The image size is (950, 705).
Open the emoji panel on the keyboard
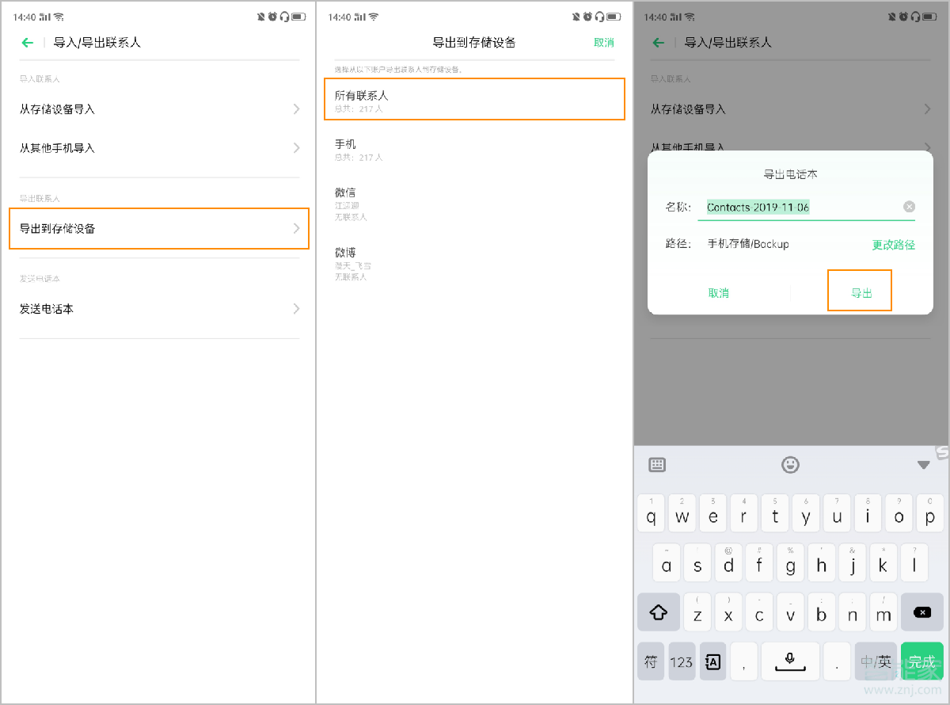[789, 465]
